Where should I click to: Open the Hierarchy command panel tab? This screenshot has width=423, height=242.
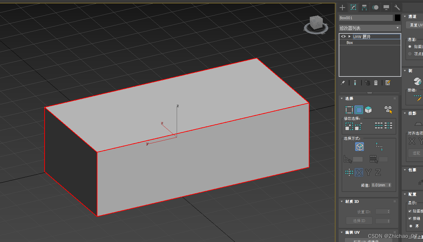click(364, 8)
